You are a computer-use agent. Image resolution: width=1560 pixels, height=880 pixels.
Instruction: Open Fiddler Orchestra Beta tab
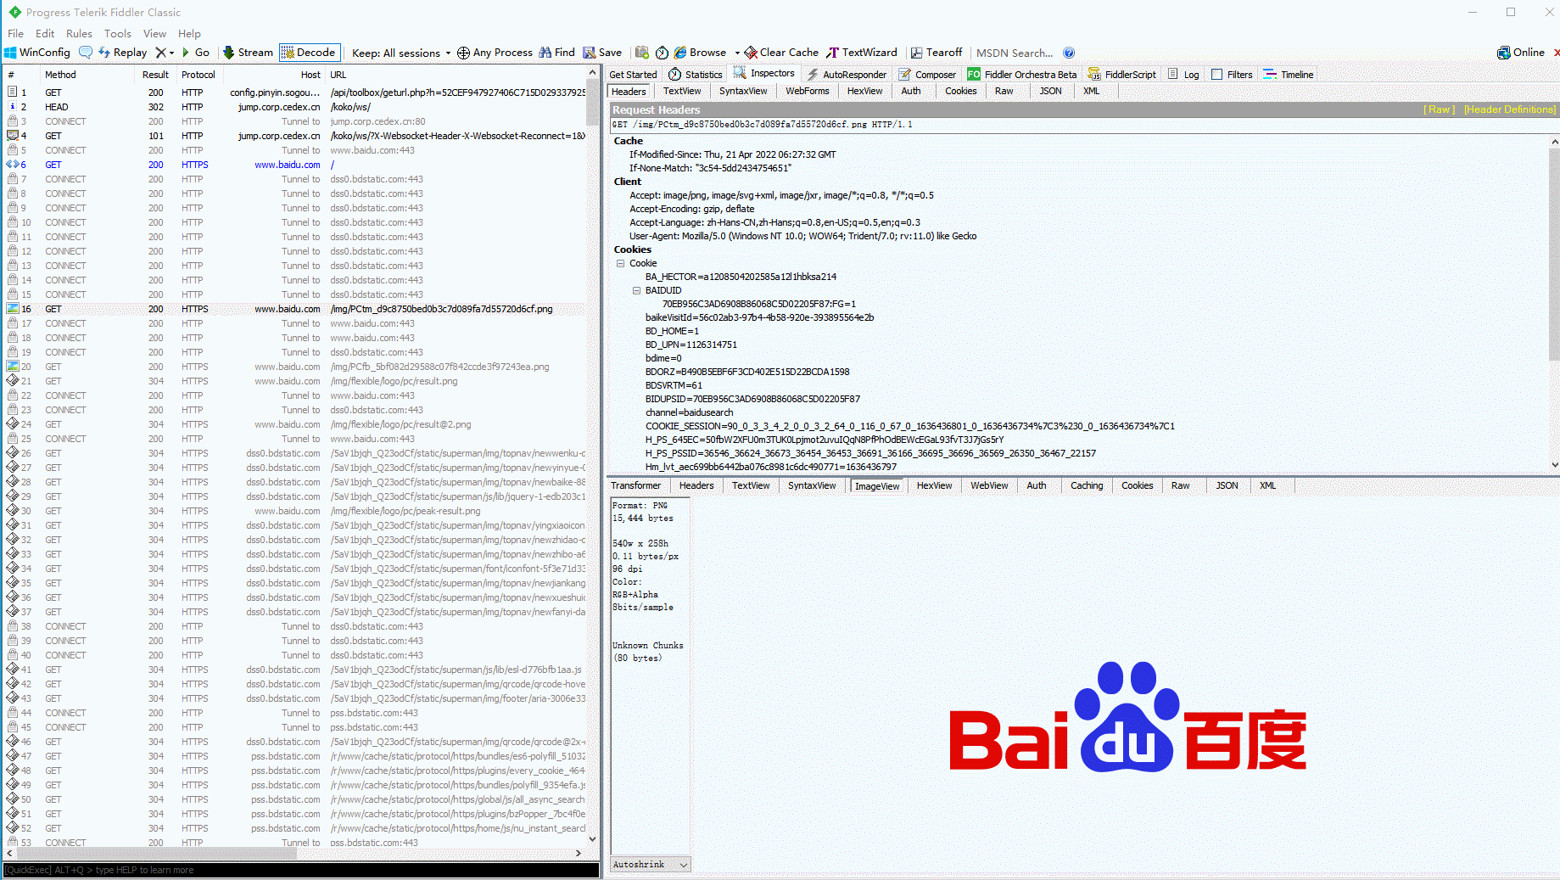(x=1022, y=75)
